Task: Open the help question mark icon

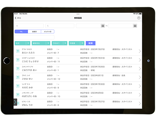Action: click(x=139, y=18)
